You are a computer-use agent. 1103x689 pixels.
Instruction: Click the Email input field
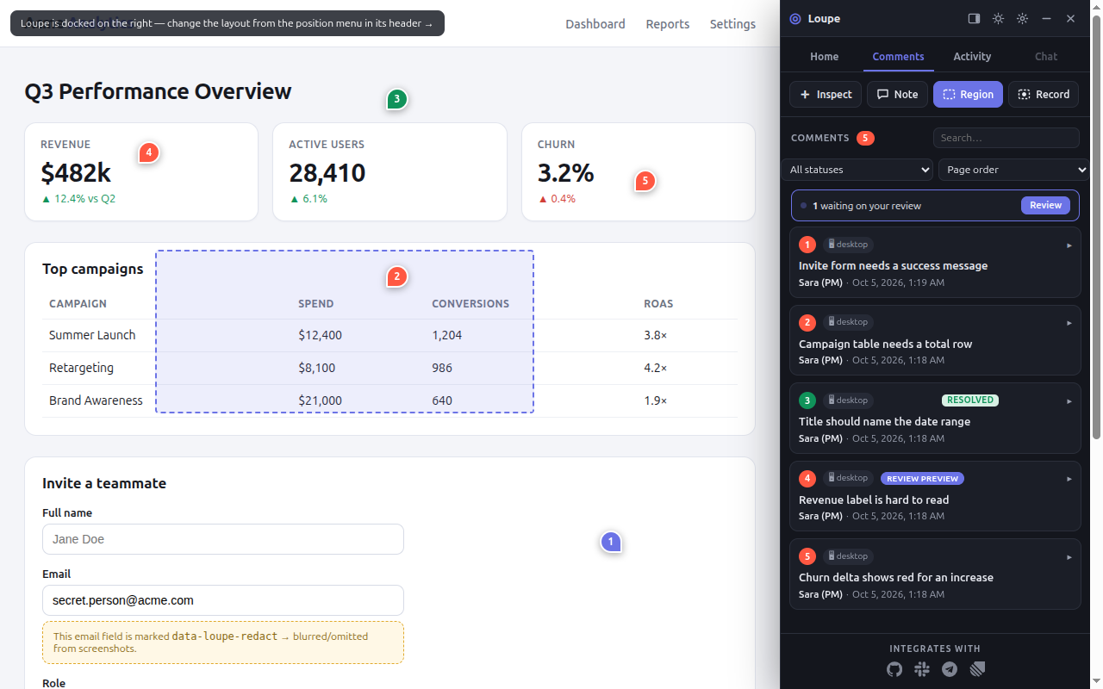223,600
